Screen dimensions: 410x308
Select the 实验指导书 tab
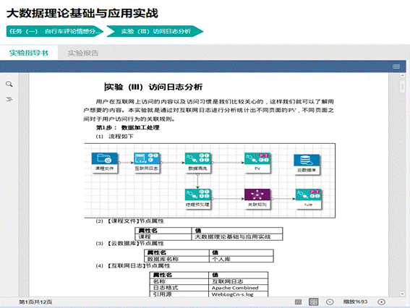point(29,53)
